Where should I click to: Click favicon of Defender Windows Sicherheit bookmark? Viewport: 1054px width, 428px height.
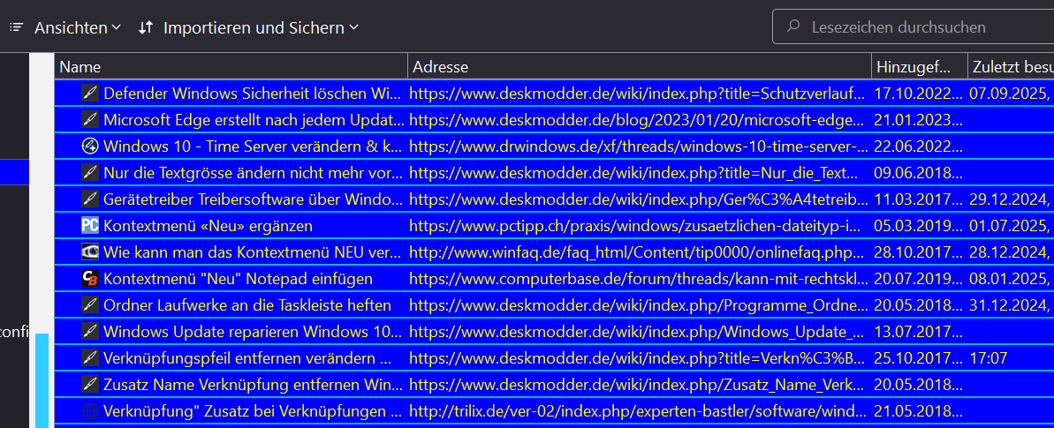coord(90,94)
